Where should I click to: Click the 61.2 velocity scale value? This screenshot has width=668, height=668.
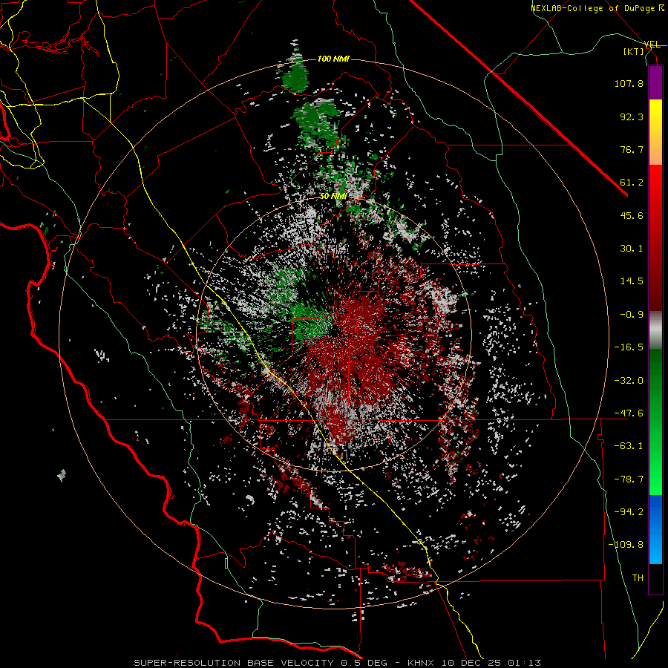click(632, 183)
